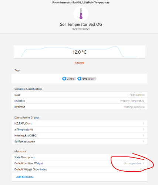The height and width of the screenshot is (185, 158).
Task: Click the Control tag icon
Action: point(64,79)
